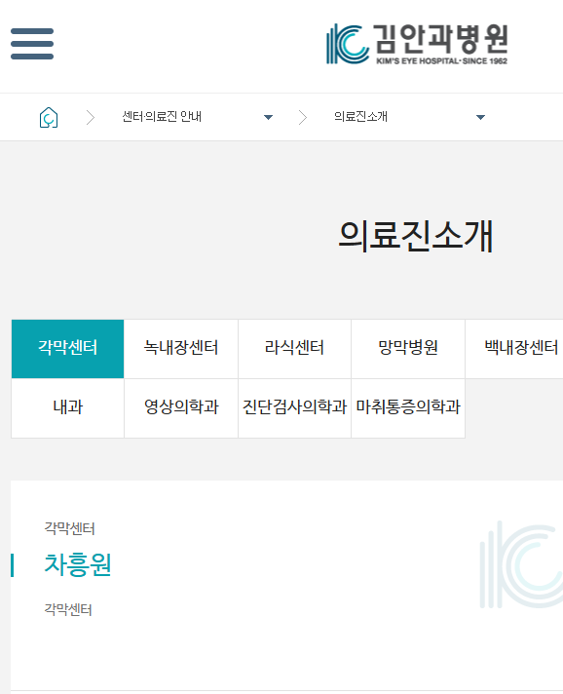Select the 진단검사의학과 tab
Image resolution: width=563 pixels, height=694 pixels.
294,408
